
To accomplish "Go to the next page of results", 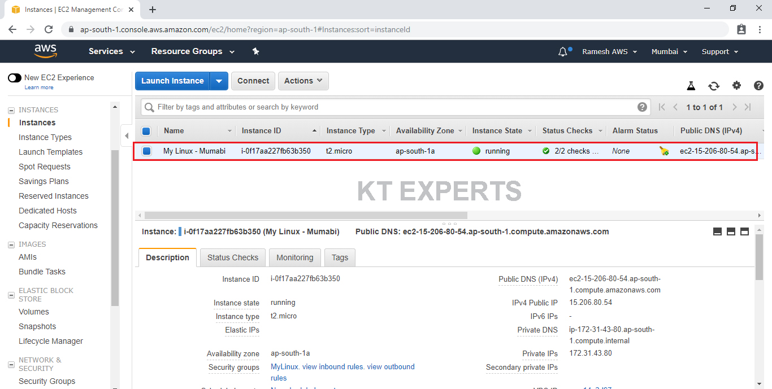I will [x=734, y=107].
